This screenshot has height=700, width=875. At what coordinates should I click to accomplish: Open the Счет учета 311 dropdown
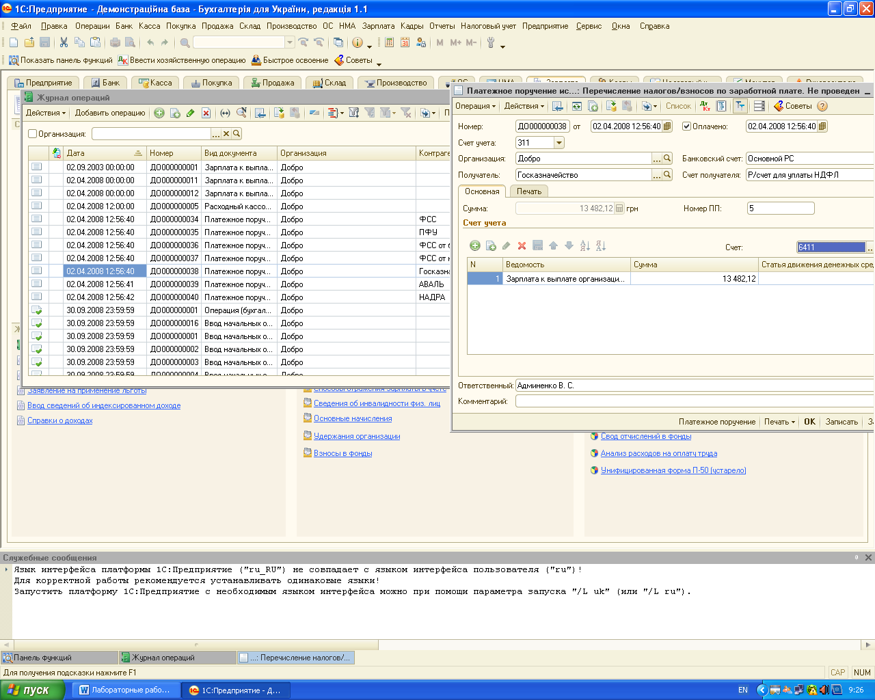tap(559, 143)
